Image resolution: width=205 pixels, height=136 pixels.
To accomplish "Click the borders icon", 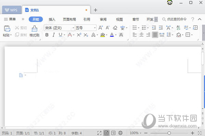I will [188, 35].
